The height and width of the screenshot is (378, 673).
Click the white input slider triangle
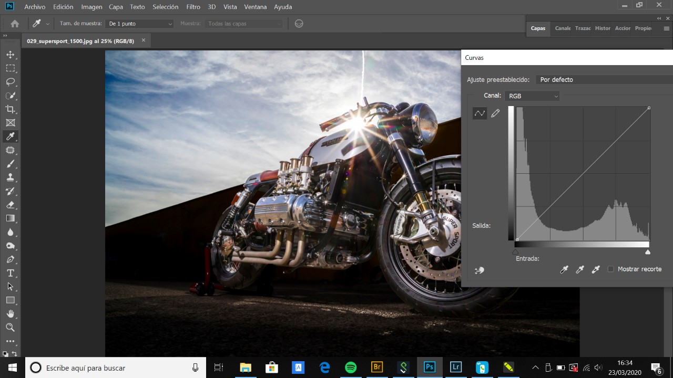click(648, 252)
